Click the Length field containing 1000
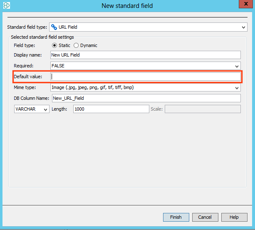Image resolution: width=255 pixels, height=230 pixels. (111, 109)
